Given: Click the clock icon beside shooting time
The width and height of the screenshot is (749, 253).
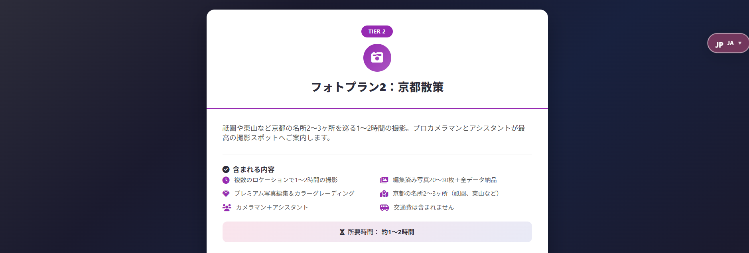Looking at the screenshot, I should pos(226,180).
